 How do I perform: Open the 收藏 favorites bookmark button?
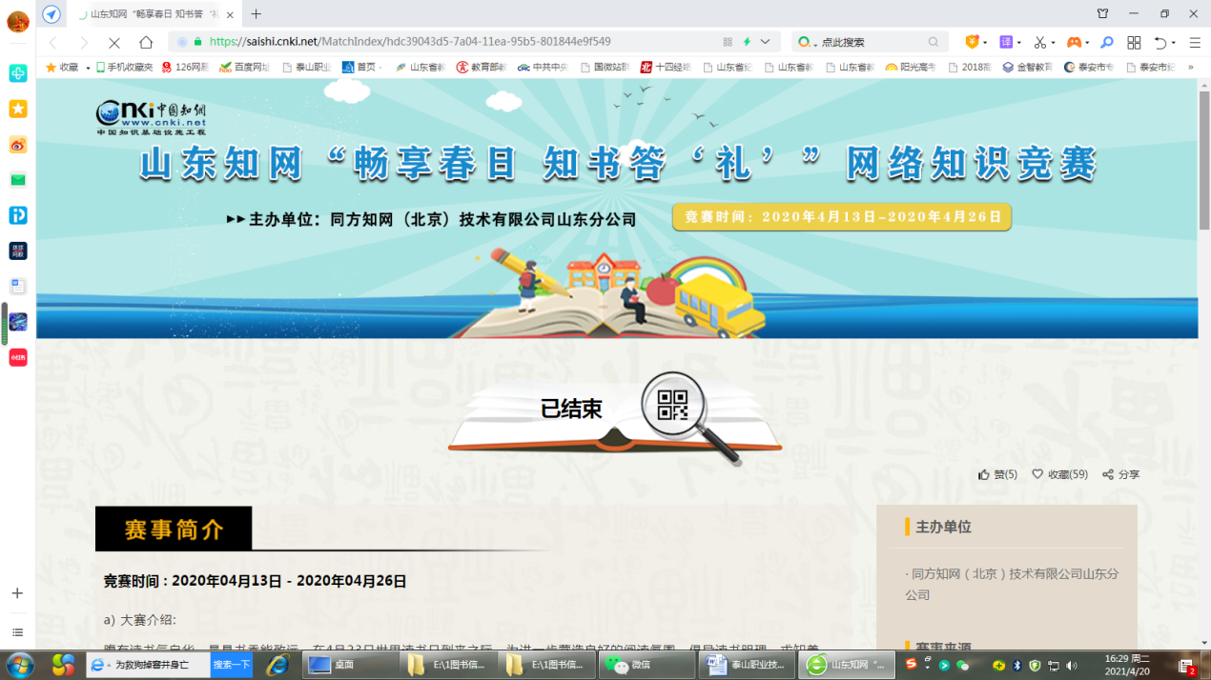63,68
